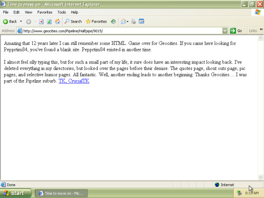Open the Favorites toolbar button
Viewport: 264px width, 198px height.
(96, 22)
